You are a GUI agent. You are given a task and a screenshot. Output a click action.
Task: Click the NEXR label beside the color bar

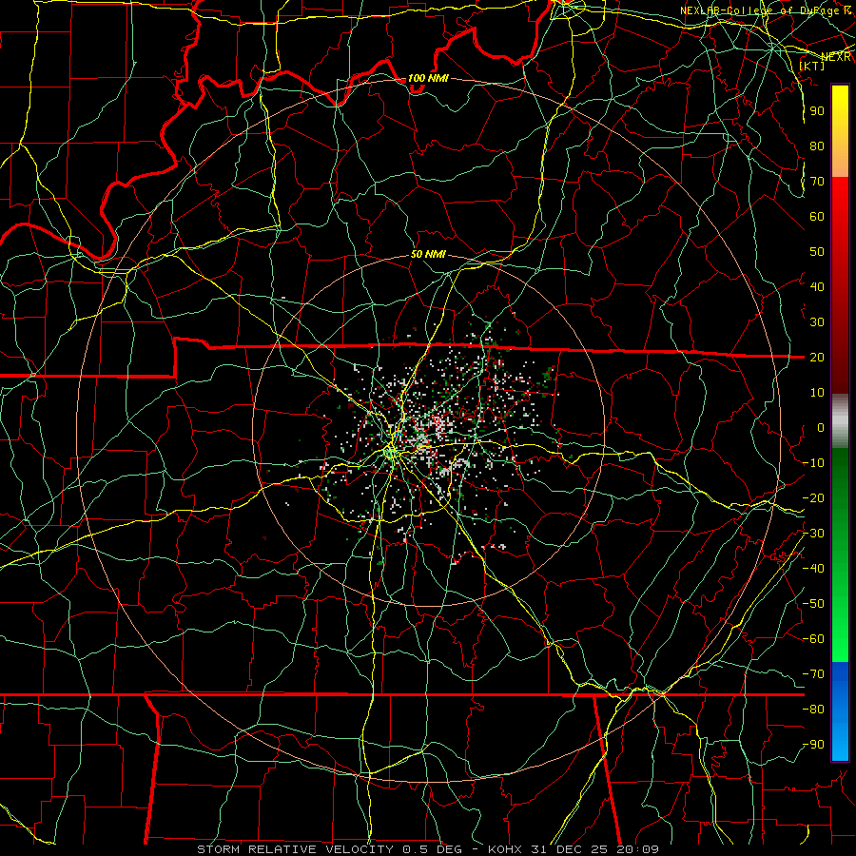[x=836, y=57]
